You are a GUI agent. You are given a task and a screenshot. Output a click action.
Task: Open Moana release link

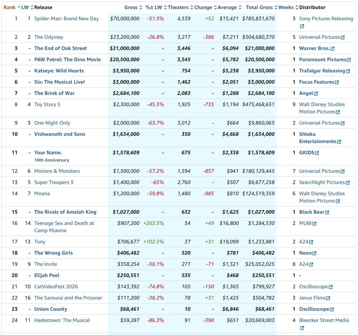[x=42, y=193]
